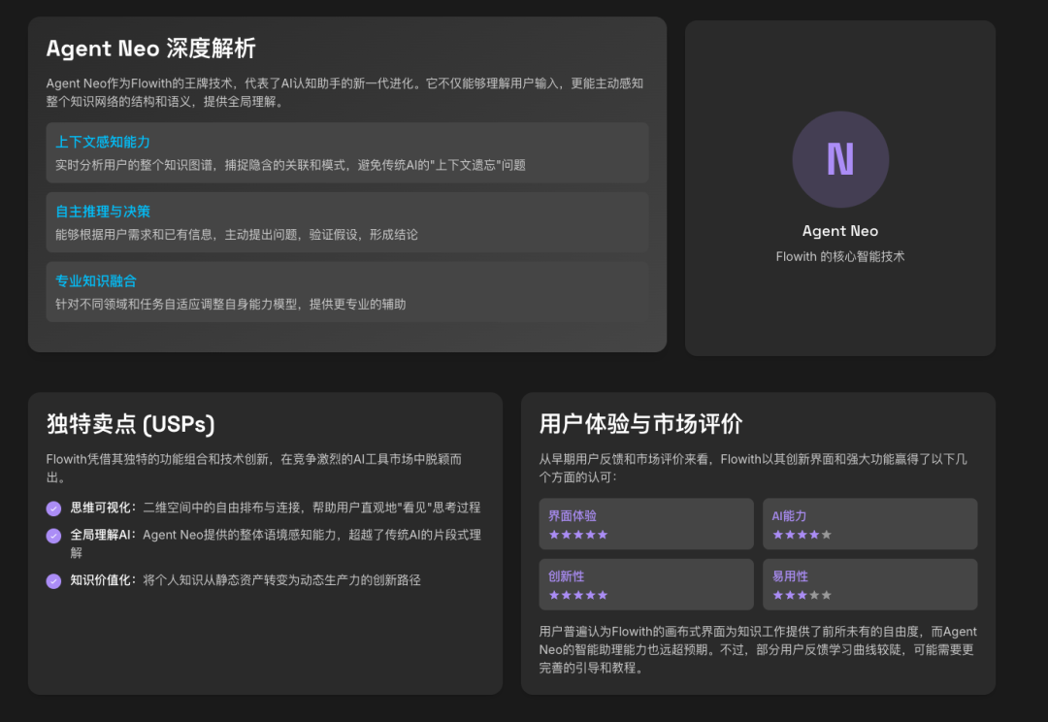Click the 独特卖点 (USPs) heading
Screen dimensions: 1048x722
[x=131, y=424]
